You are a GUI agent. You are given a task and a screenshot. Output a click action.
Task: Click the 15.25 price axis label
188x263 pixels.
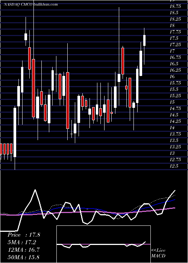[176, 95]
